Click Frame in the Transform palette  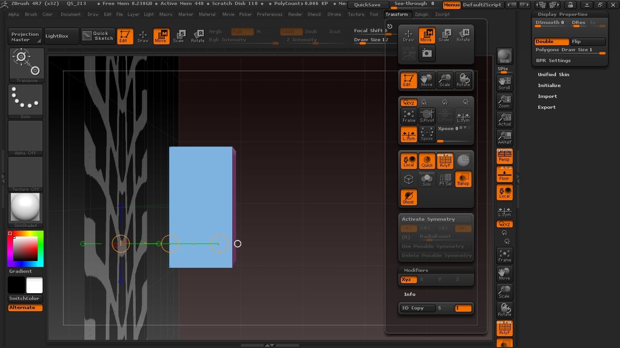pos(408,116)
